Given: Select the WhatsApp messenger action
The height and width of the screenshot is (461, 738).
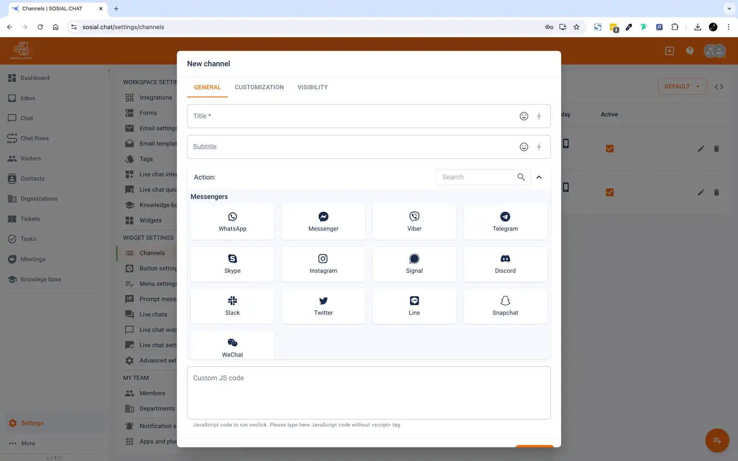Looking at the screenshot, I should pyautogui.click(x=232, y=222).
